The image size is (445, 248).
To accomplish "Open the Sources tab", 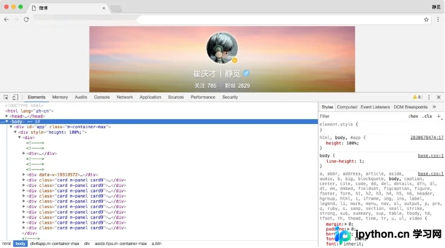I will (x=176, y=97).
